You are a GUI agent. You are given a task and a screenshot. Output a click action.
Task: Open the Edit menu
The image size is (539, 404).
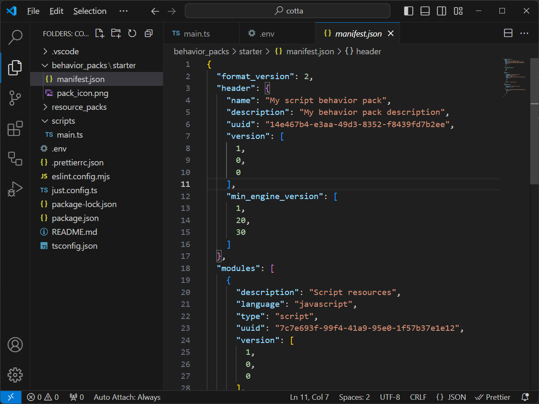coord(56,11)
